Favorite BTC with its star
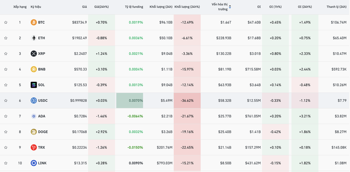 click(x=6, y=23)
